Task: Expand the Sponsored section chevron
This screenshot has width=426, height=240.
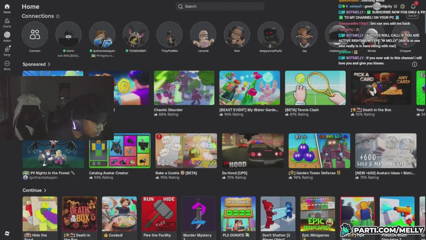Action: tap(49, 64)
